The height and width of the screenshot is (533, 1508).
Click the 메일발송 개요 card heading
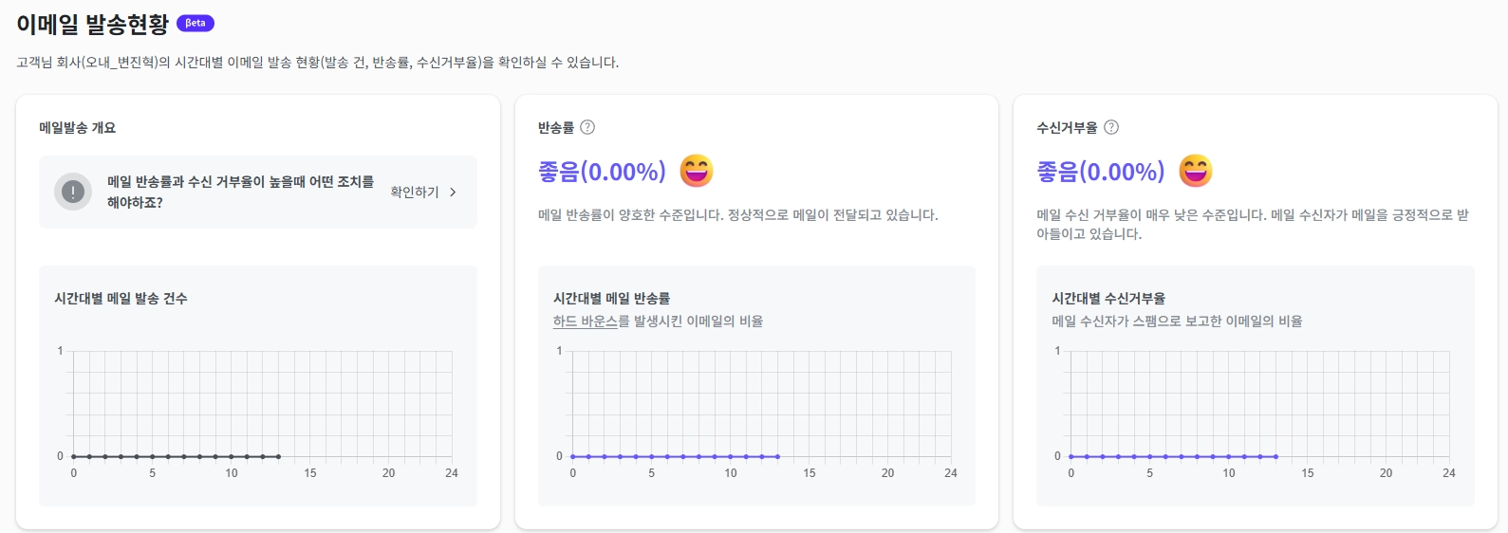[77, 128]
